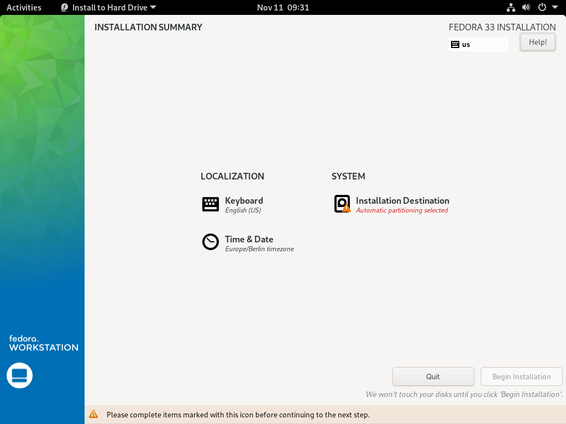This screenshot has width=566, height=424.
Task: Click the 'Please complete items marked' warning message
Action: pyautogui.click(x=238, y=415)
